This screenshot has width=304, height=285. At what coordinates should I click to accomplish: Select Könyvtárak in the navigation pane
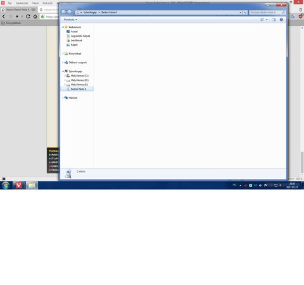point(75,54)
